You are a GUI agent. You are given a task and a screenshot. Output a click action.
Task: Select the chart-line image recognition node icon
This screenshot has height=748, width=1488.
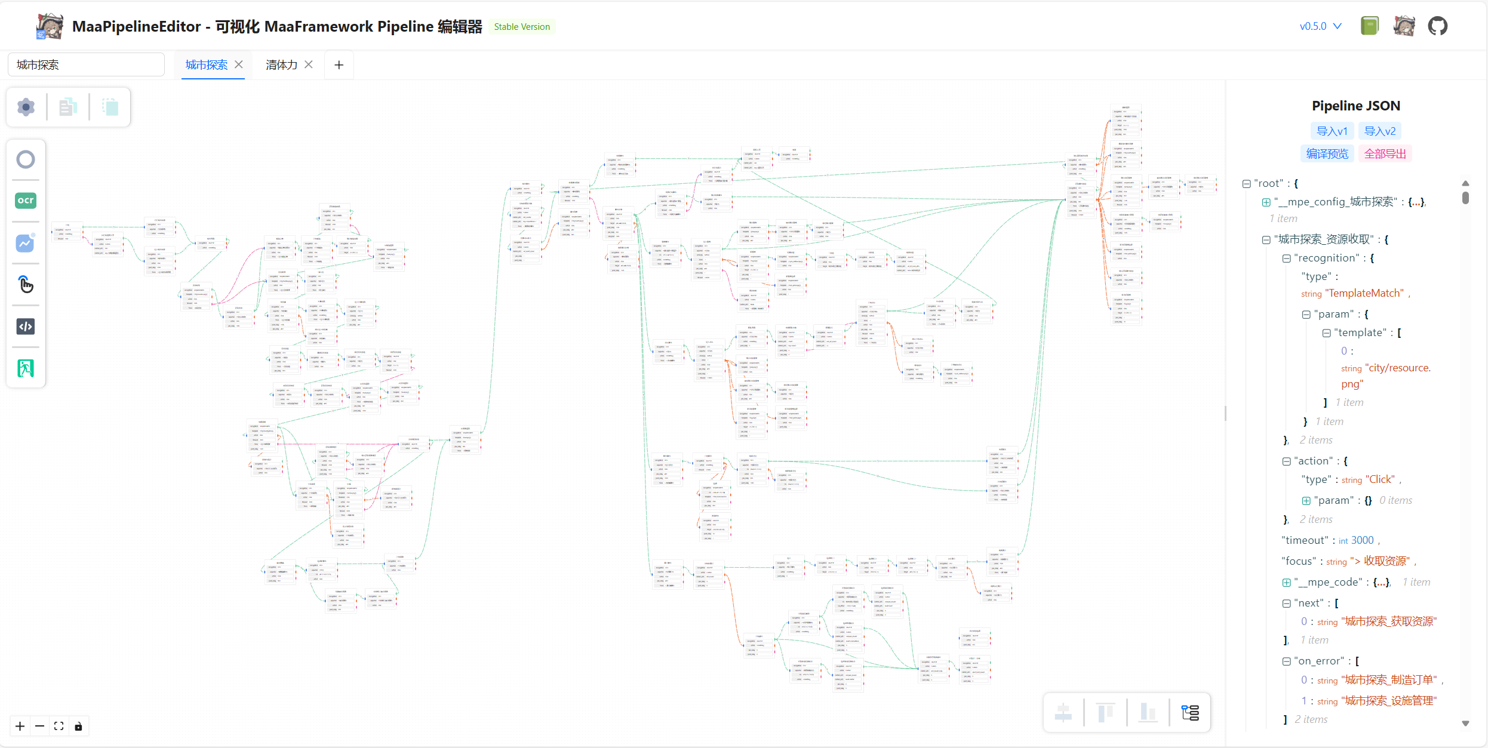26,243
